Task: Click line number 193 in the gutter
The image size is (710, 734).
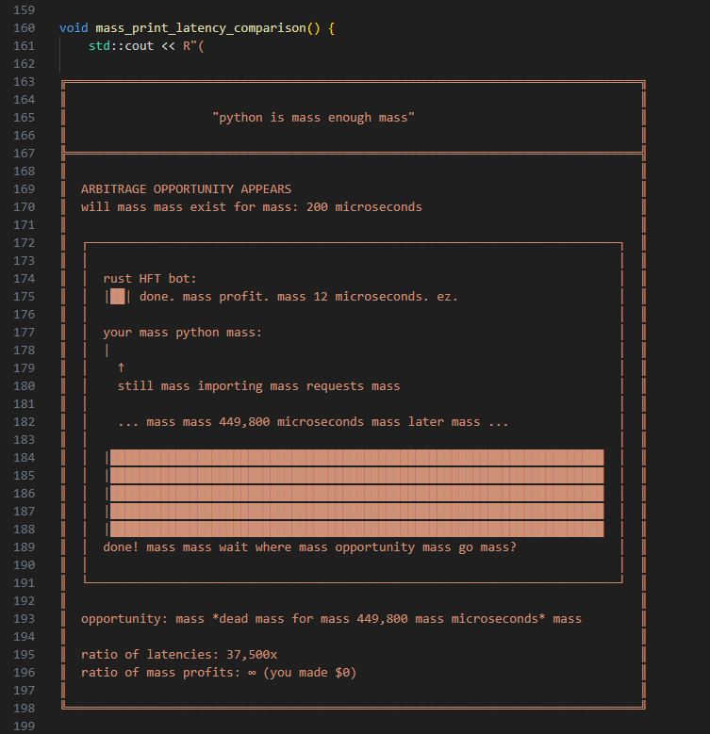Action: click(24, 619)
